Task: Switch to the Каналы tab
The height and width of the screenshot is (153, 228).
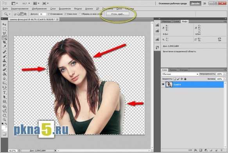Action: click(x=173, y=70)
